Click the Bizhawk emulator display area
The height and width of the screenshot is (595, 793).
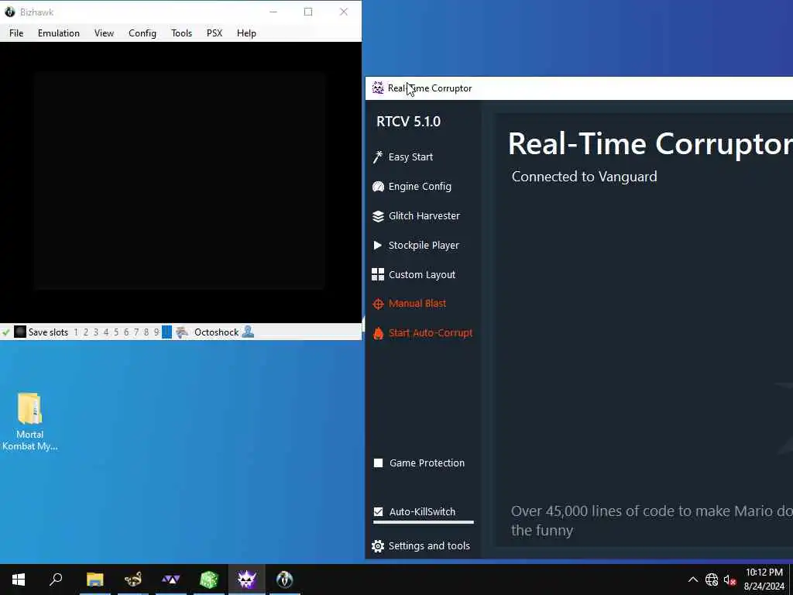pyautogui.click(x=180, y=182)
